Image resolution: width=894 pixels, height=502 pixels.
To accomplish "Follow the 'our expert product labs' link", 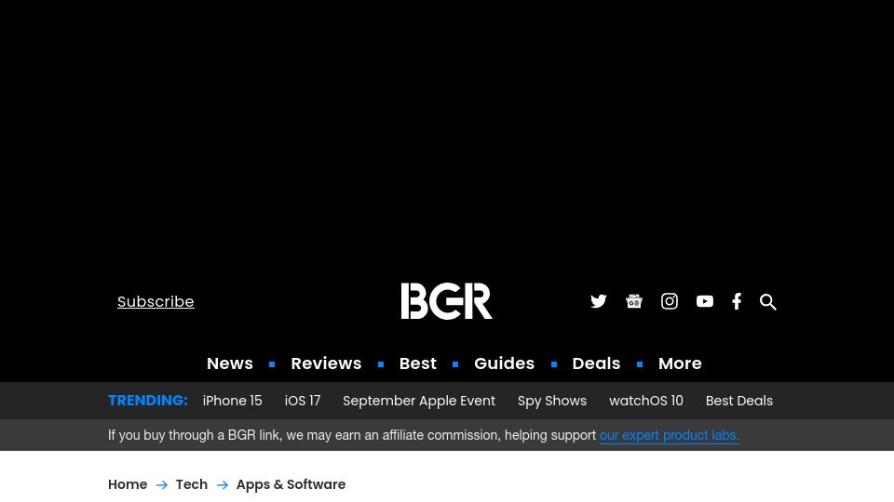I will [670, 435].
